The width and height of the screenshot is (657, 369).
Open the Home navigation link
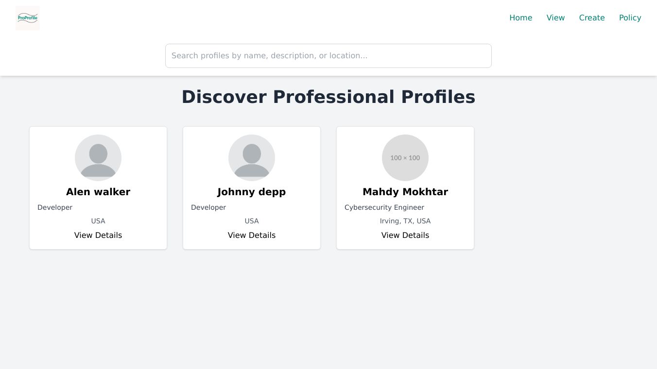pyautogui.click(x=520, y=18)
